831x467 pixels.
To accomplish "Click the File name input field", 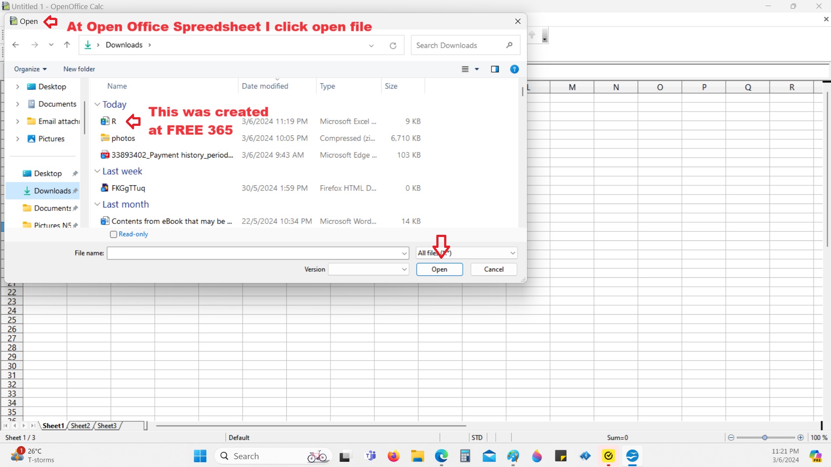I will click(x=254, y=253).
